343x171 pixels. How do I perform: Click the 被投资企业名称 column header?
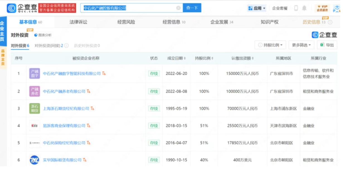[86, 58]
